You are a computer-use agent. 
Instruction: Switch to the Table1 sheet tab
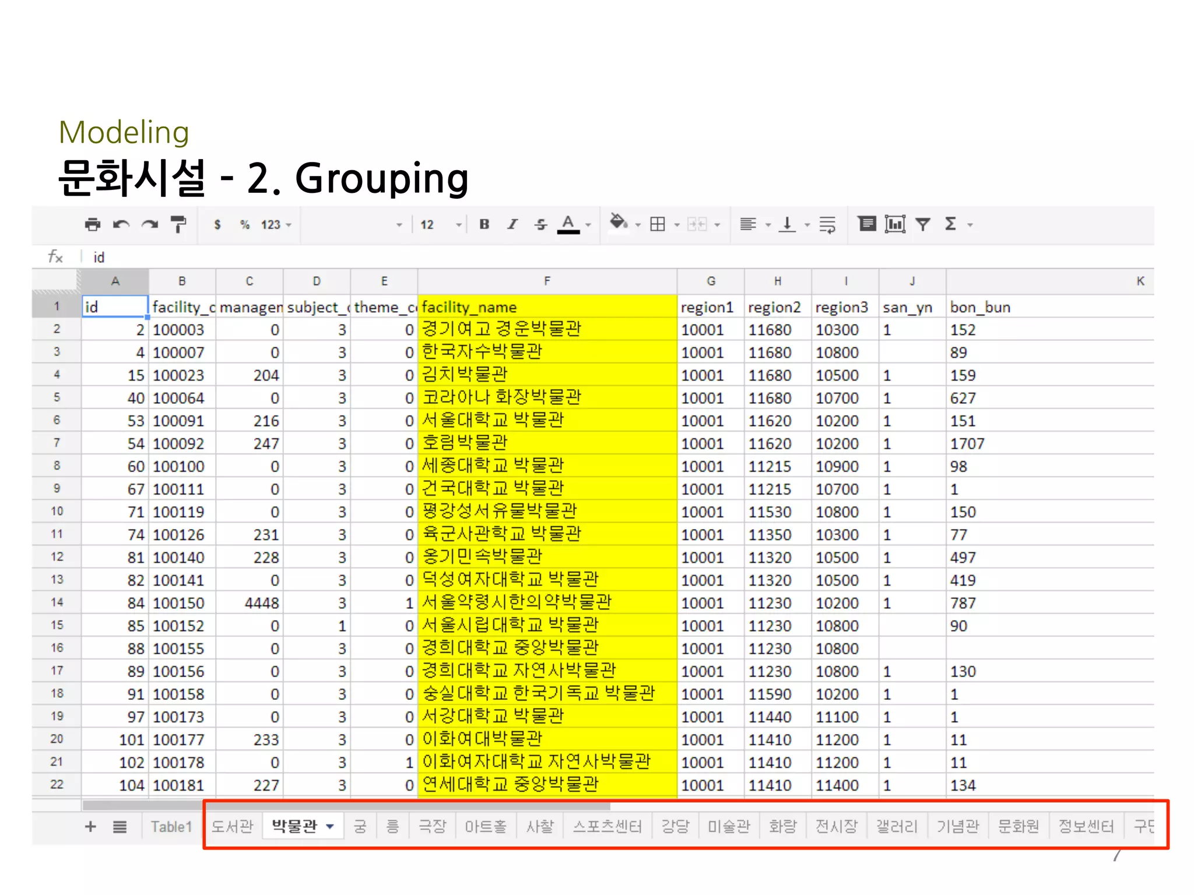click(x=171, y=826)
